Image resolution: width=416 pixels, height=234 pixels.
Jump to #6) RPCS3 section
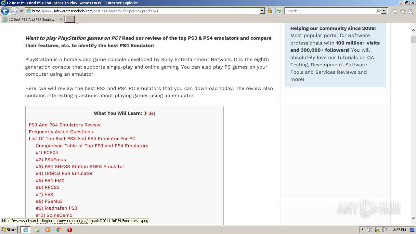point(47,187)
